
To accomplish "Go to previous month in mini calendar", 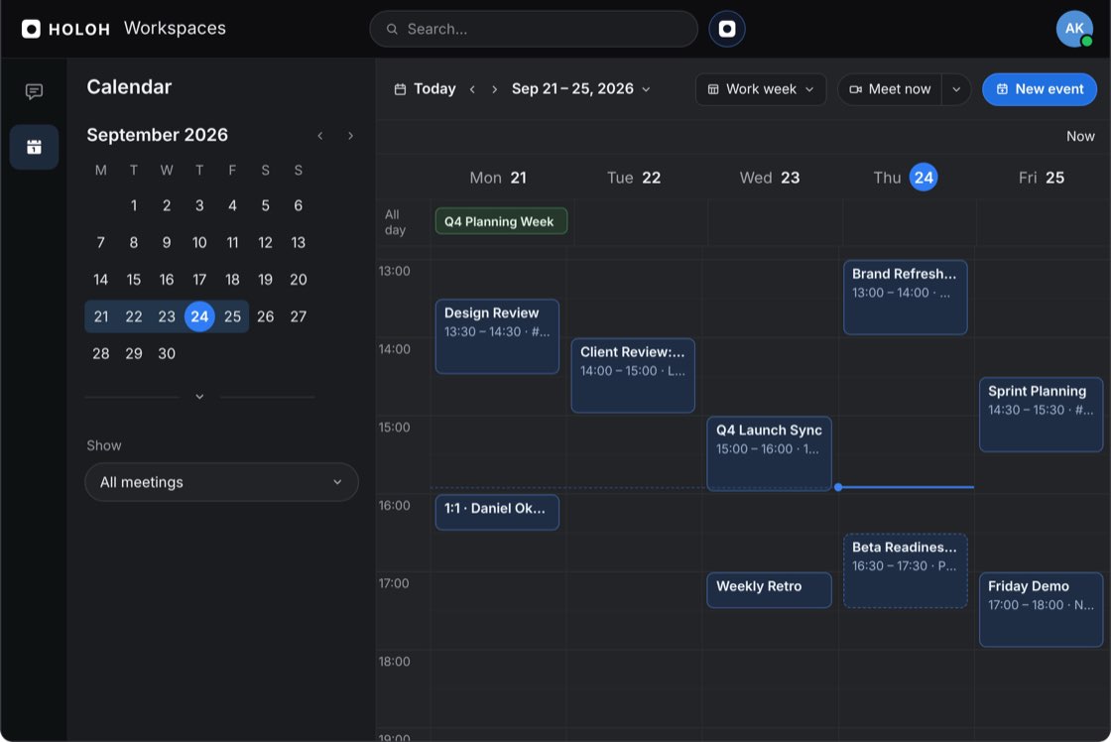I will coord(320,135).
